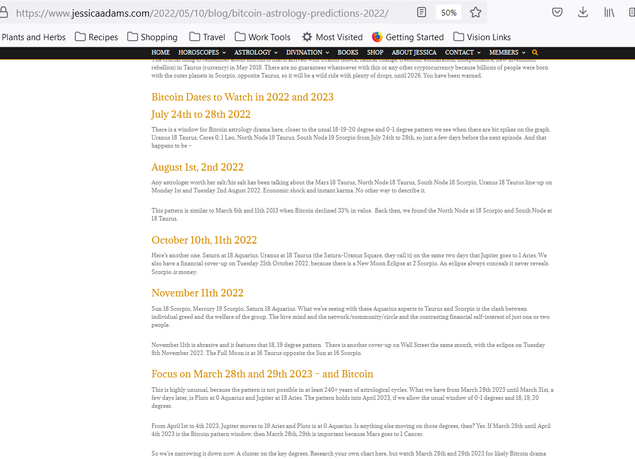Screen dimensions: 635x459
Task: Click the URL address bar field
Action: coord(201,13)
